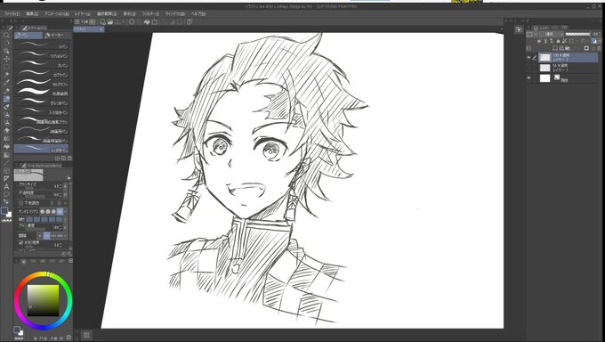
Task: Select the Ruler triangle tool
Action: [6, 178]
